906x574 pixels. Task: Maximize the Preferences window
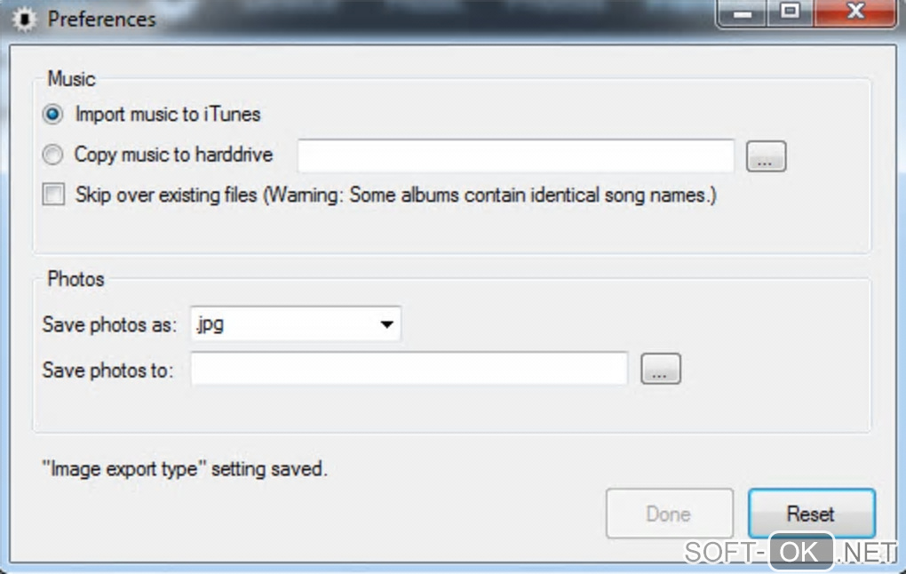point(790,13)
